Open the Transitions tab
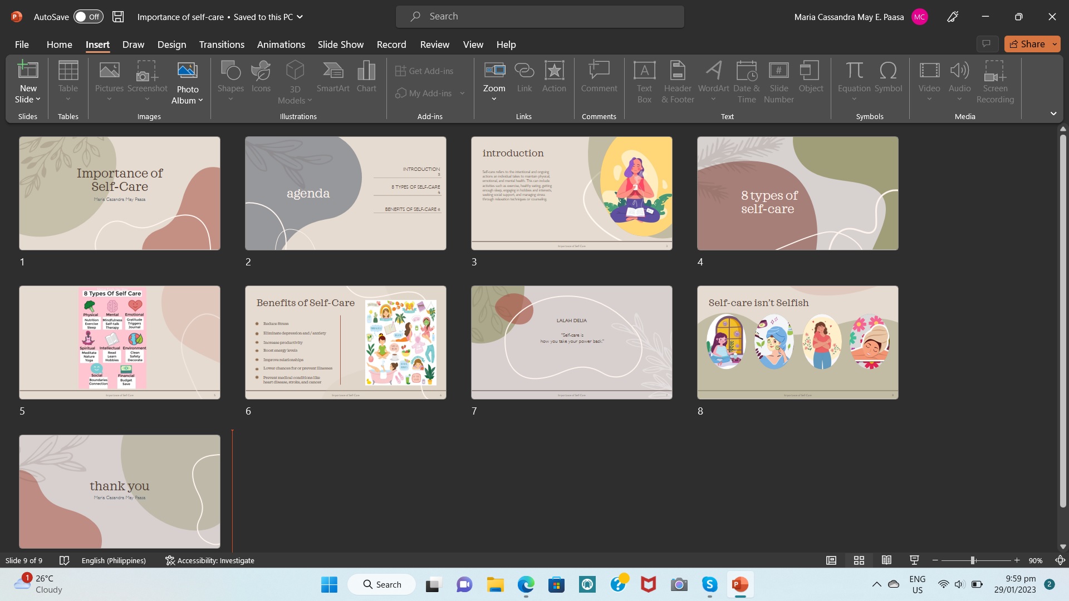Screen dimensions: 1069x601 [x=222, y=45]
